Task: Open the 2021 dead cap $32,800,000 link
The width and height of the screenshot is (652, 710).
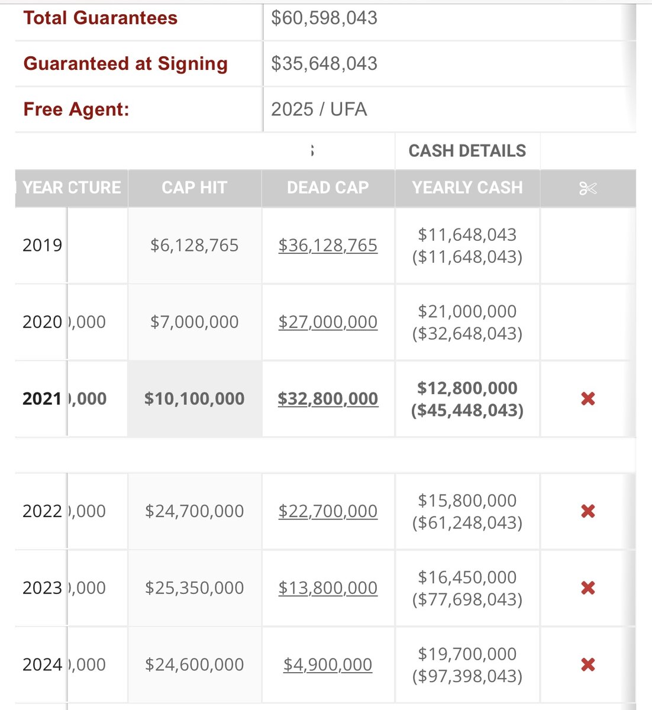Action: 328,399
